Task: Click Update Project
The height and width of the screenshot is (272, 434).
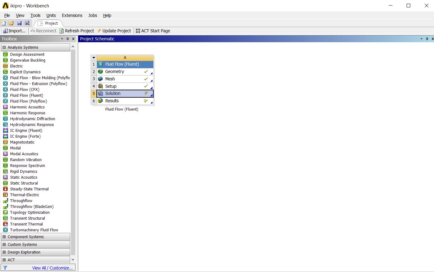Action: [x=114, y=31]
